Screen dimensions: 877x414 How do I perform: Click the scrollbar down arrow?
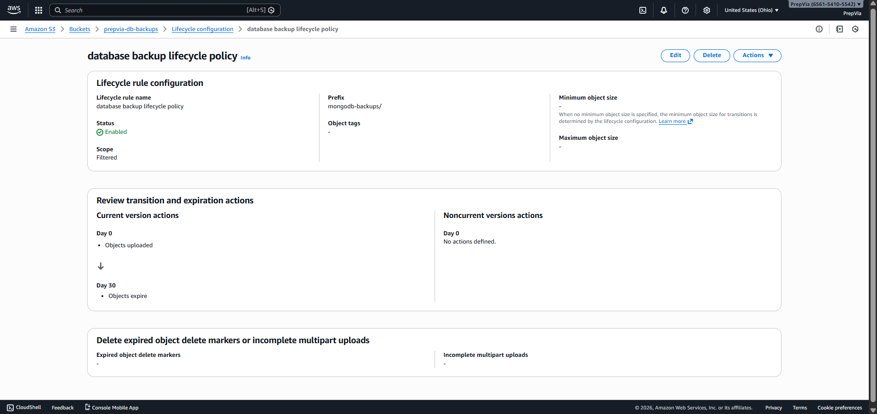(x=873, y=410)
